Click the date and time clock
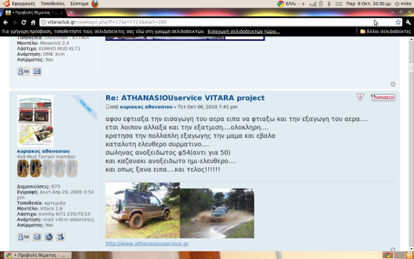Image resolution: width=414 pixels, height=259 pixels. click(368, 3)
